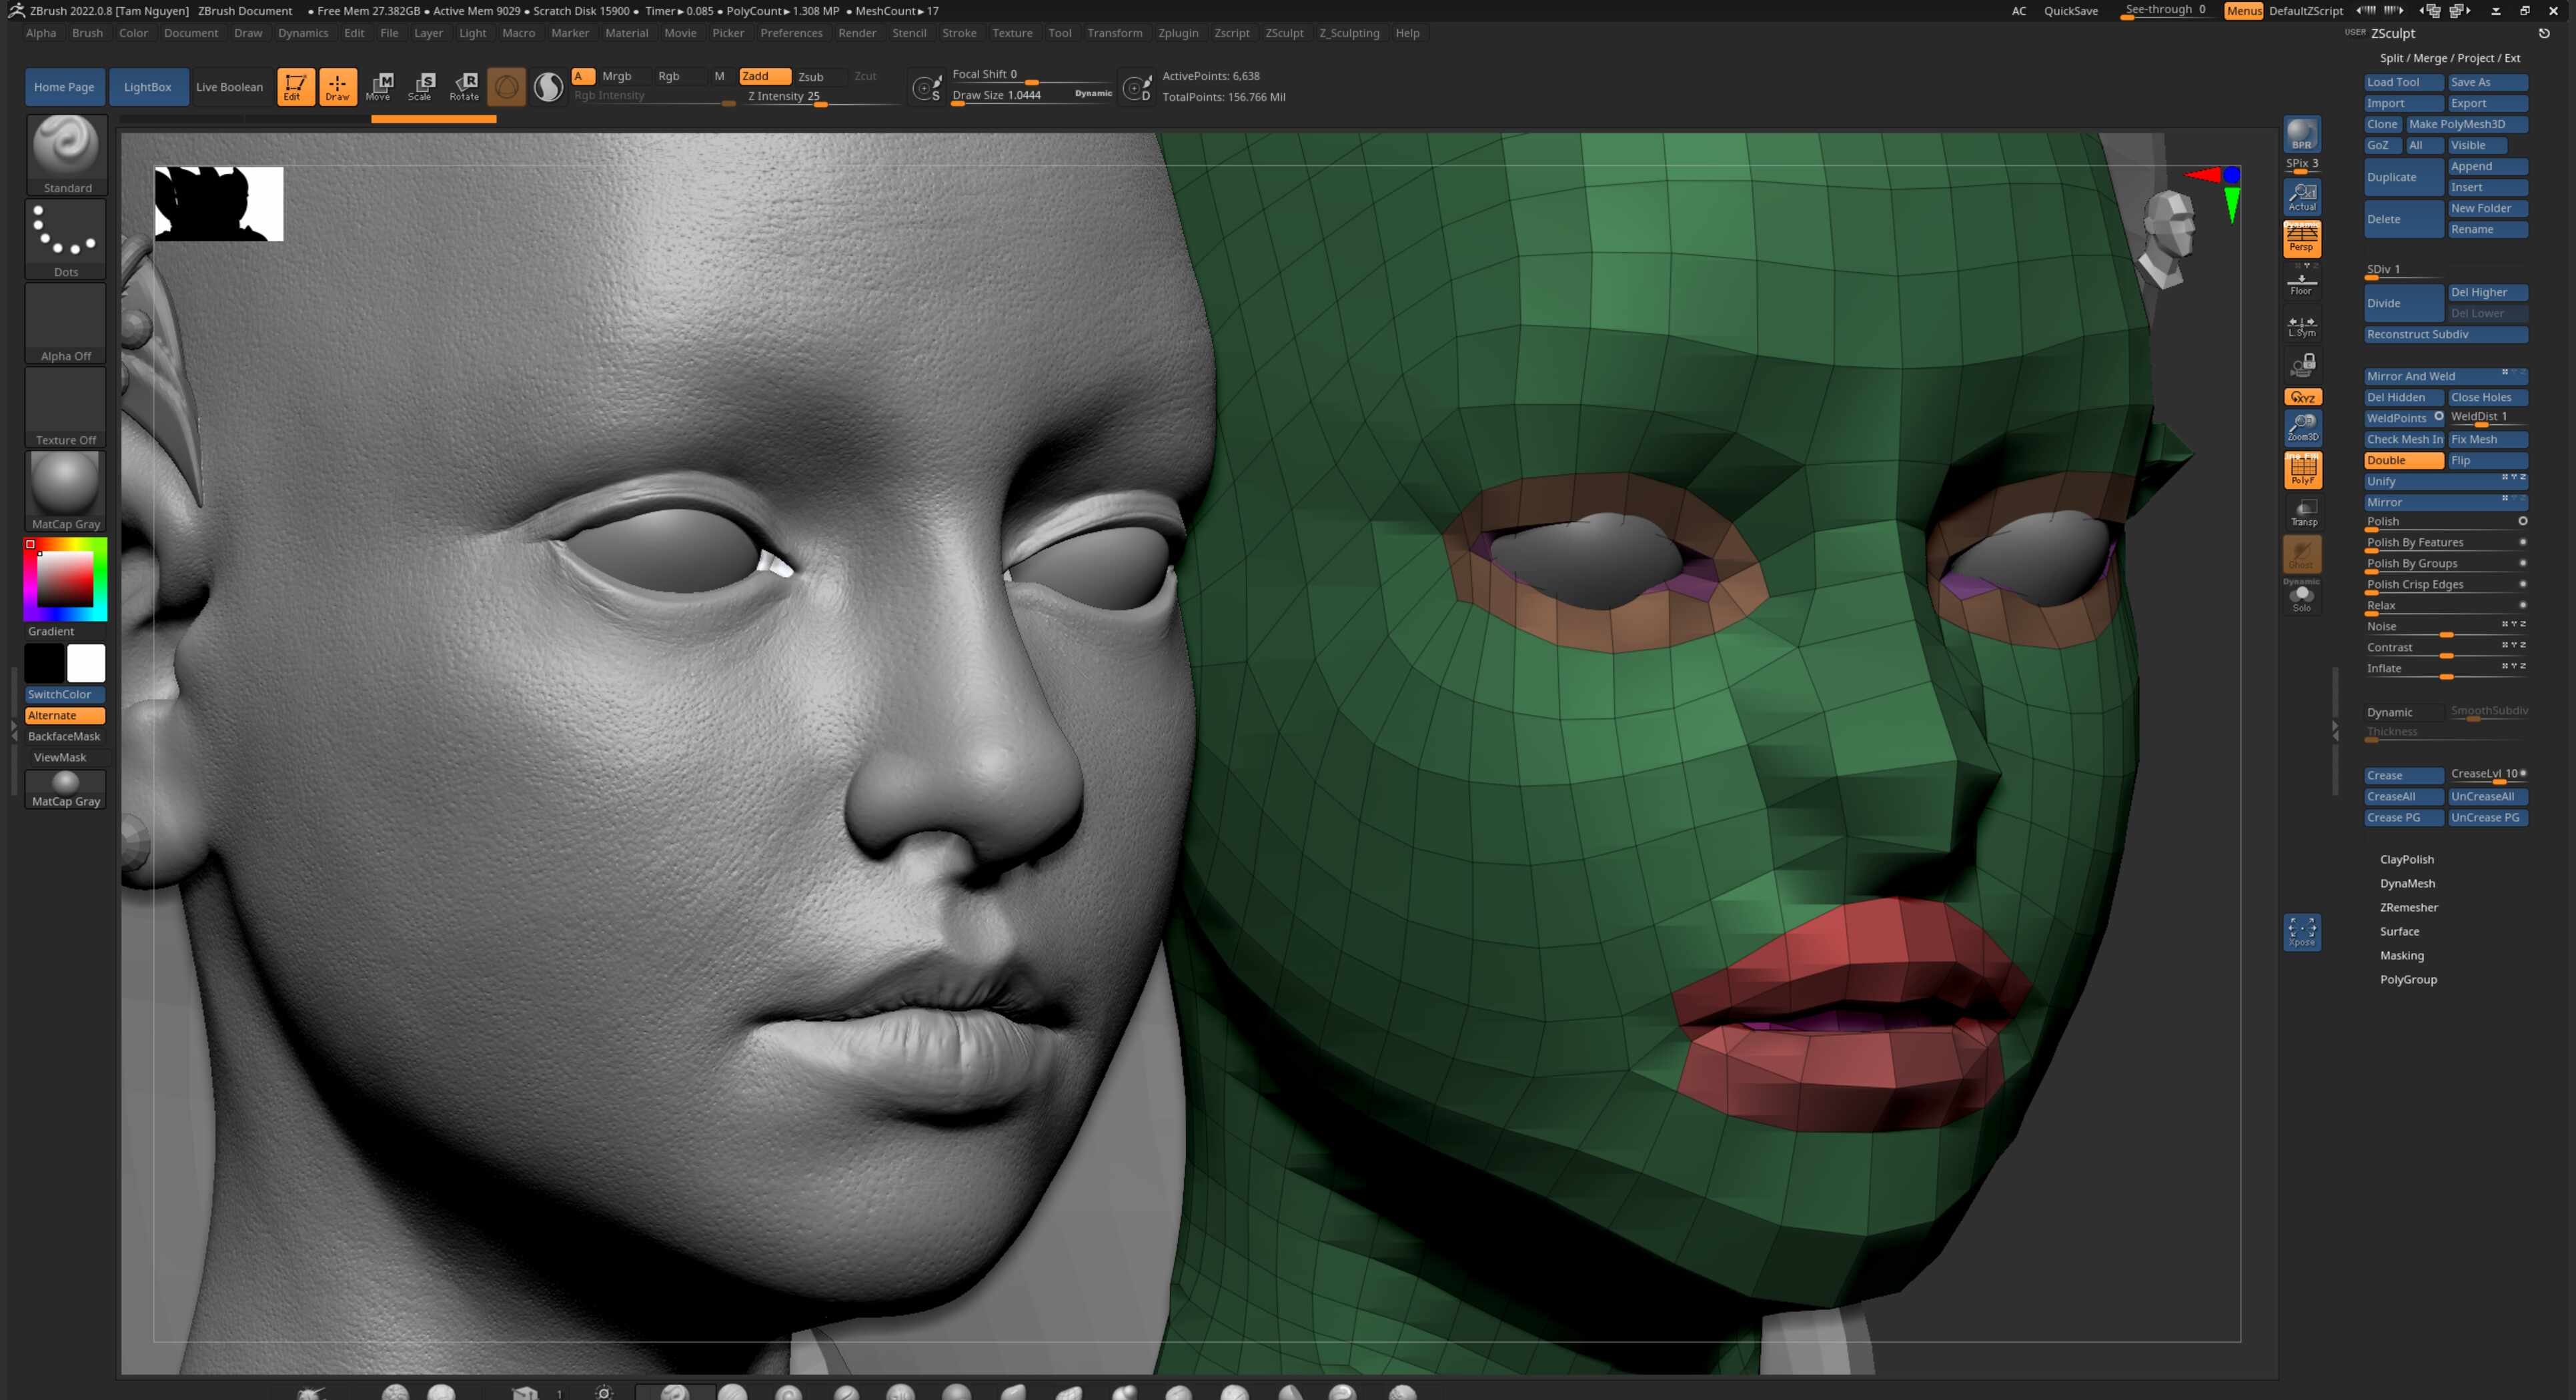This screenshot has height=1400, width=2576.
Task: Click the LightBox button
Action: (147, 87)
